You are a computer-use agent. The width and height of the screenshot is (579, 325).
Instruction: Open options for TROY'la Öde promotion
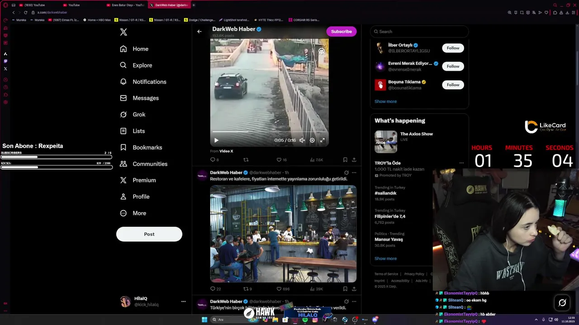pos(461,163)
